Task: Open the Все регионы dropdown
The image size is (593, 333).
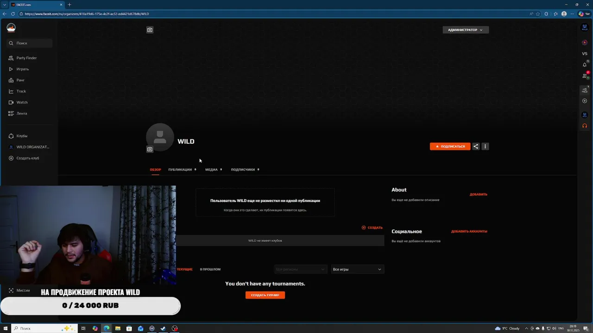Action: point(301,269)
